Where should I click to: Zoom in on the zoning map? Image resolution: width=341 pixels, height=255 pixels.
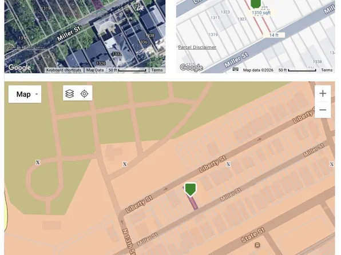coord(323,93)
